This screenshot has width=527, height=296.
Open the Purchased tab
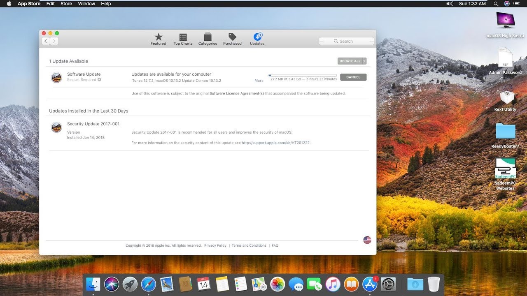pos(232,39)
